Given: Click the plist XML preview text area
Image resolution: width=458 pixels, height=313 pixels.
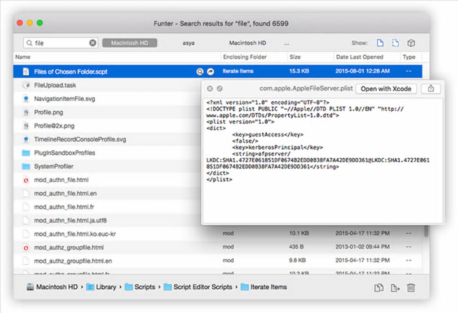Looking at the screenshot, I should tap(323, 161).
